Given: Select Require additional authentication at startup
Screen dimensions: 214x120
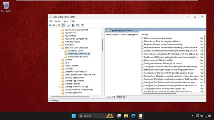Looking at the screenshot, I should (x=163, y=44).
